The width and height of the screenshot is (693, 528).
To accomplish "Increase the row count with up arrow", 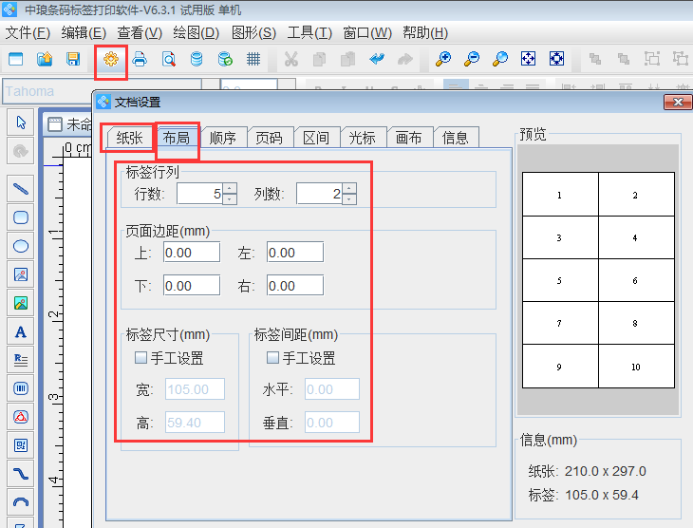I will tap(229, 188).
